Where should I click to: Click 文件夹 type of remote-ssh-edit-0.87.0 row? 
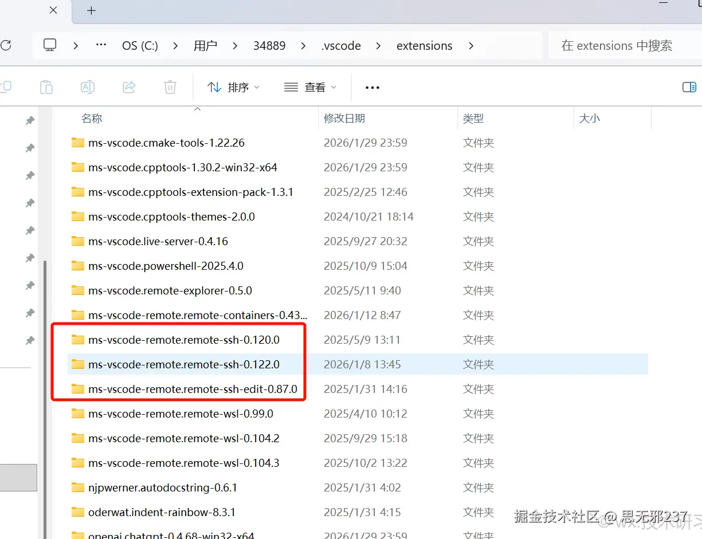[479, 389]
